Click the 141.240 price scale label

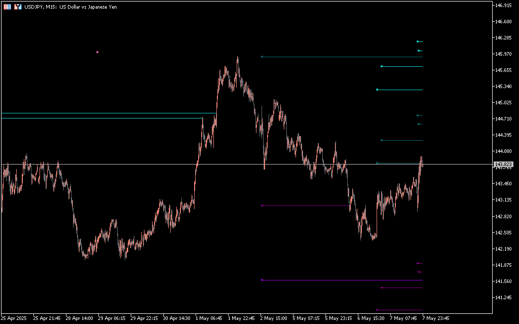pyautogui.click(x=503, y=298)
